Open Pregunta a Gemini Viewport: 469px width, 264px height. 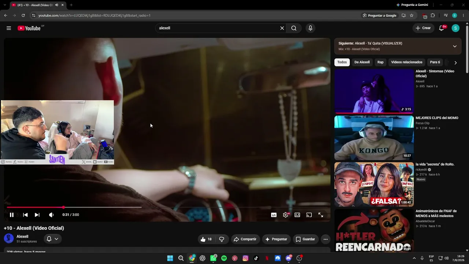click(412, 5)
